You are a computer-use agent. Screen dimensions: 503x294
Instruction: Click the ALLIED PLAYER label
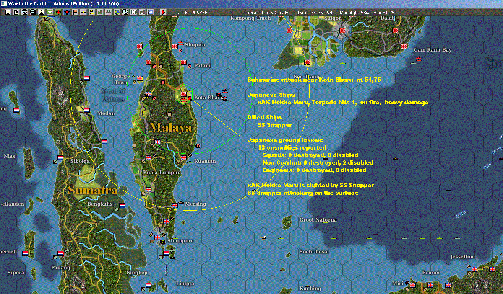point(192,13)
